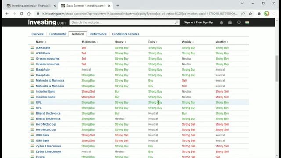
Task: Go to the browser home page icon
Action: click(x=29, y=14)
